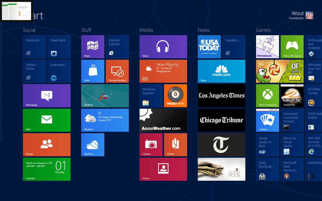
Task: Open the Messaging app tile
Action: click(47, 96)
